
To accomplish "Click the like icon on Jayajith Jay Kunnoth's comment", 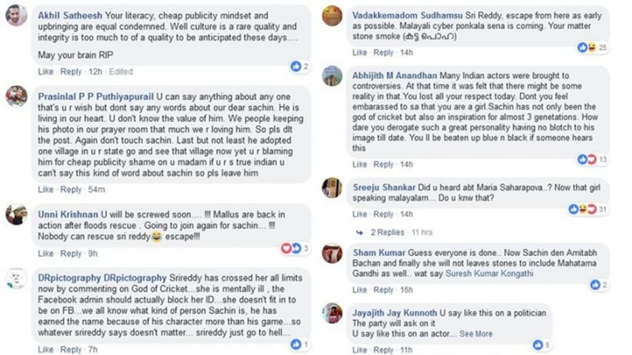I will [538, 345].
